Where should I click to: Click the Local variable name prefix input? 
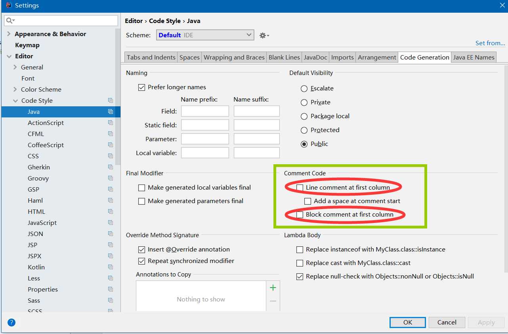click(205, 153)
